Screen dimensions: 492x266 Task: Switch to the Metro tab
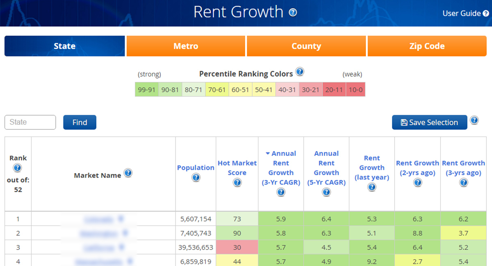(186, 46)
